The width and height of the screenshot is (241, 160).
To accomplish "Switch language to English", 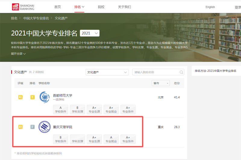I will click(x=210, y=7).
